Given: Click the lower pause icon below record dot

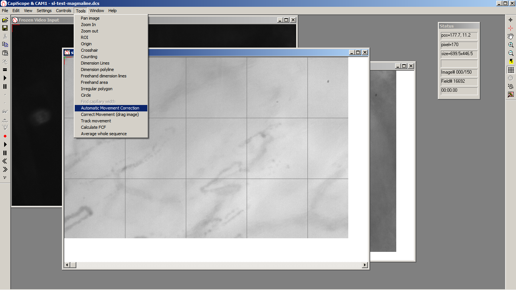Looking at the screenshot, I should coord(5,153).
